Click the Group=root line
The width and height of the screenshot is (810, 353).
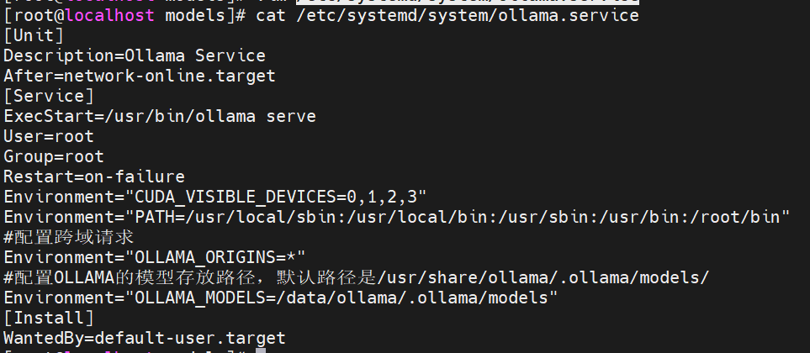click(54, 156)
